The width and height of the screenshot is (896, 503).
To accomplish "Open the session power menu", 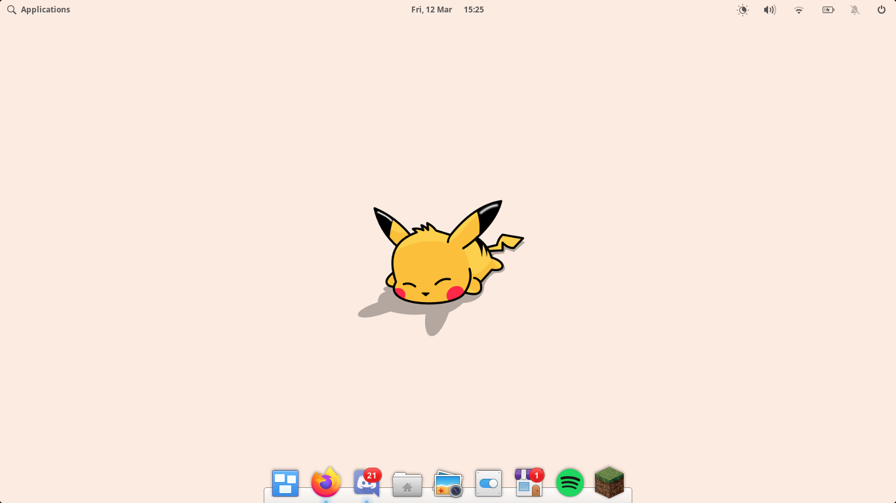I will tap(882, 10).
